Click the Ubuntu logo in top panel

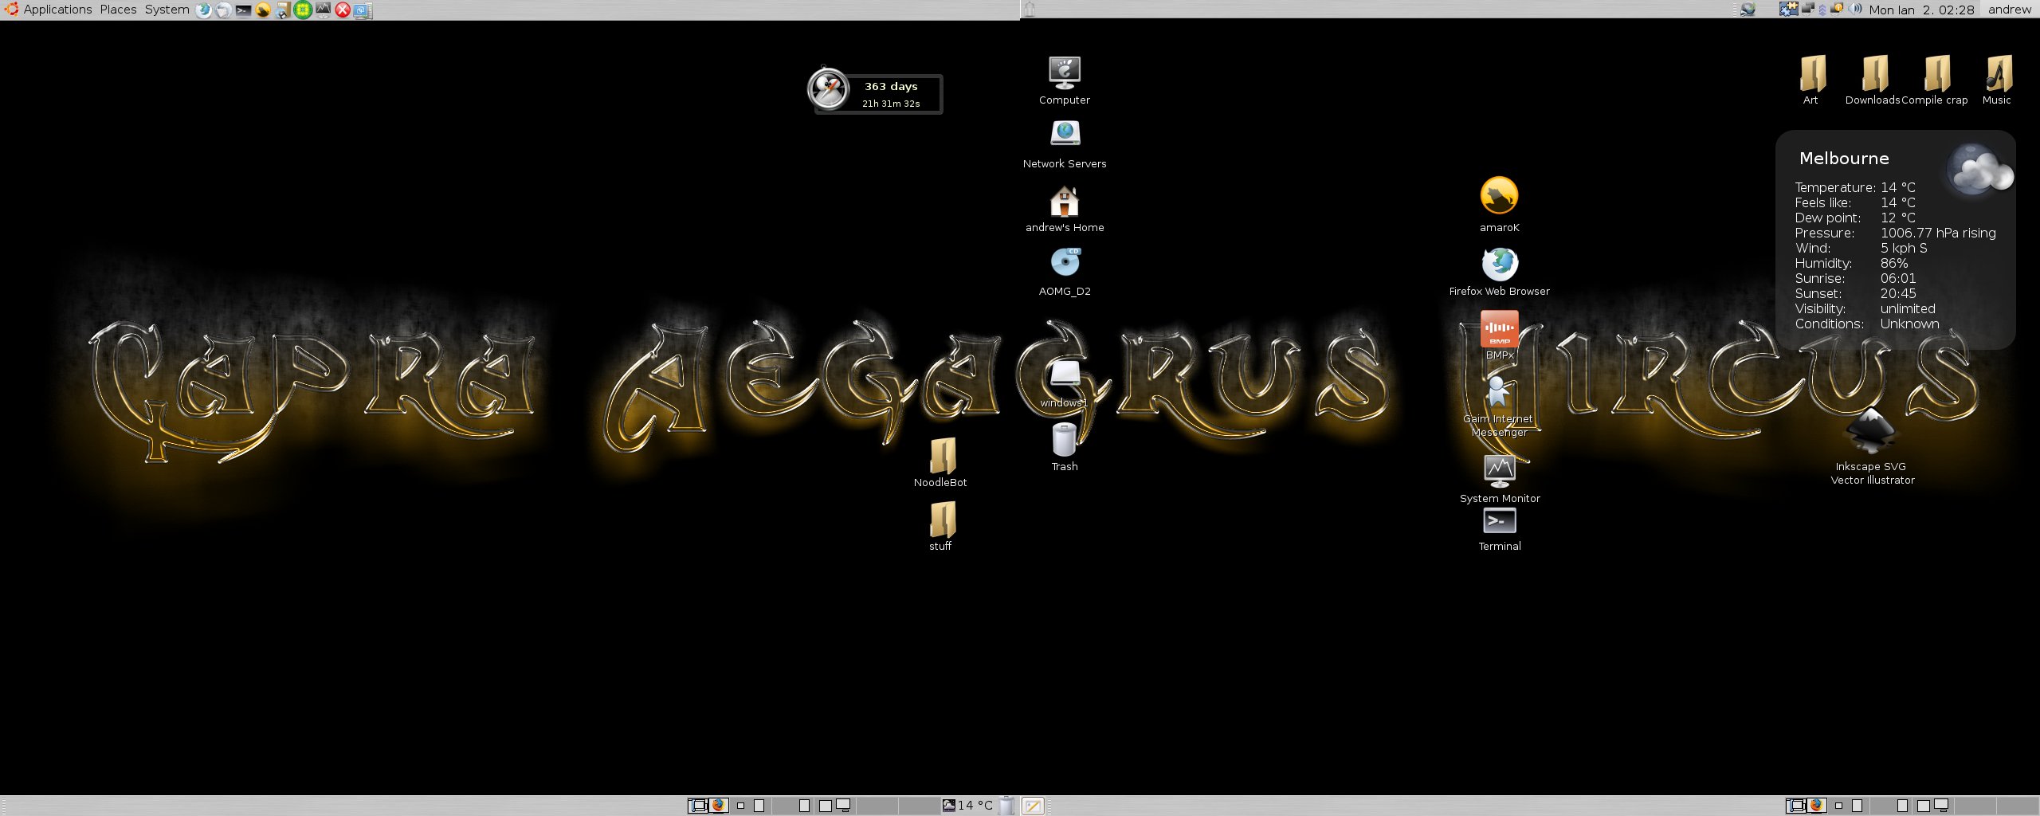click(11, 10)
